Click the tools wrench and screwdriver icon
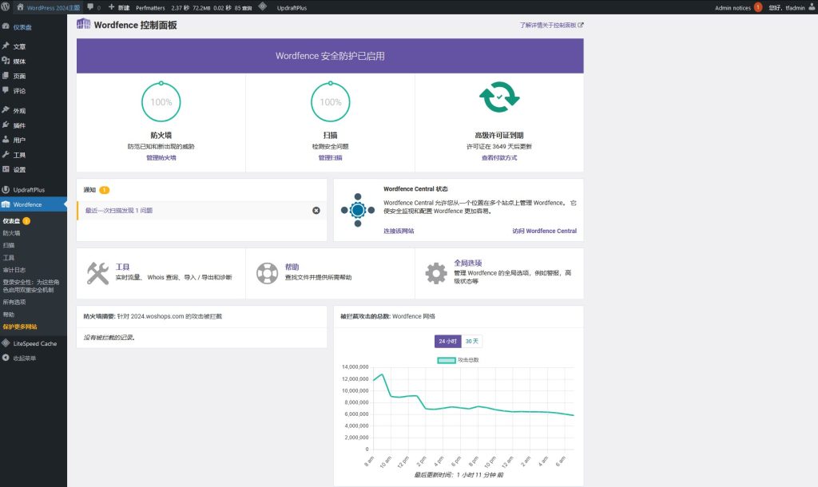The height and width of the screenshot is (487, 818). pyautogui.click(x=97, y=273)
